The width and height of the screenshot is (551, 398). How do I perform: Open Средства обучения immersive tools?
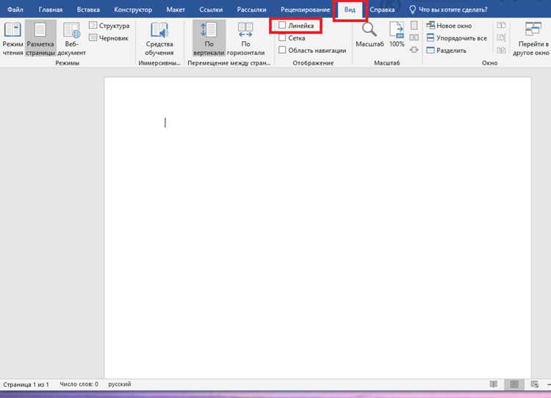click(159, 39)
